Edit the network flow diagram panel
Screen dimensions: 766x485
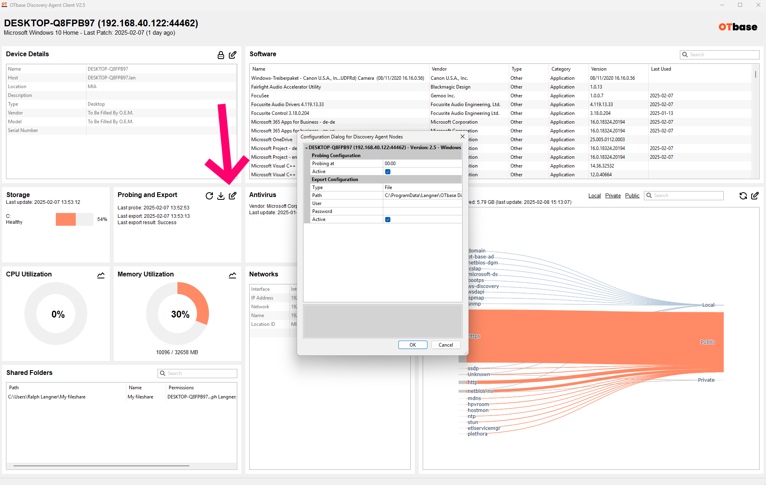pos(755,195)
